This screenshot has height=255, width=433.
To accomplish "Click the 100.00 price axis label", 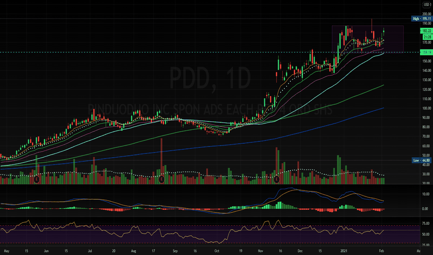I will (426, 108).
